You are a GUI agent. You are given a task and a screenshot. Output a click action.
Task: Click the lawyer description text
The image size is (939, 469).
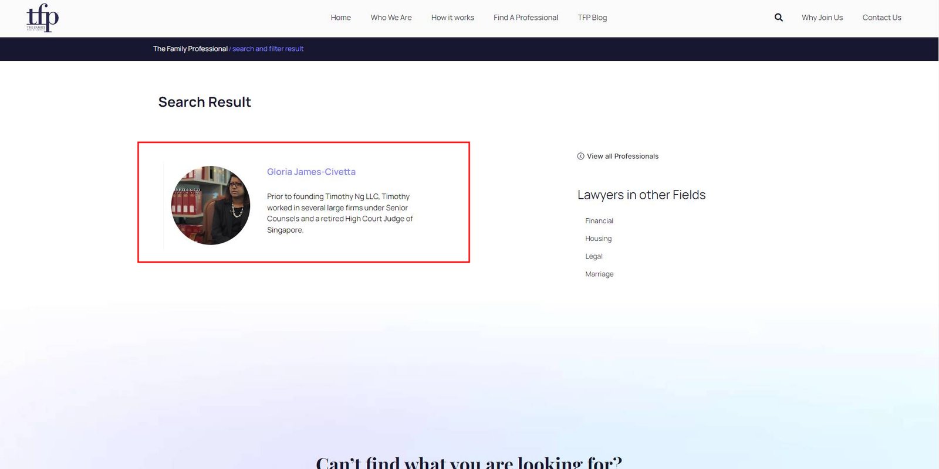coord(340,213)
